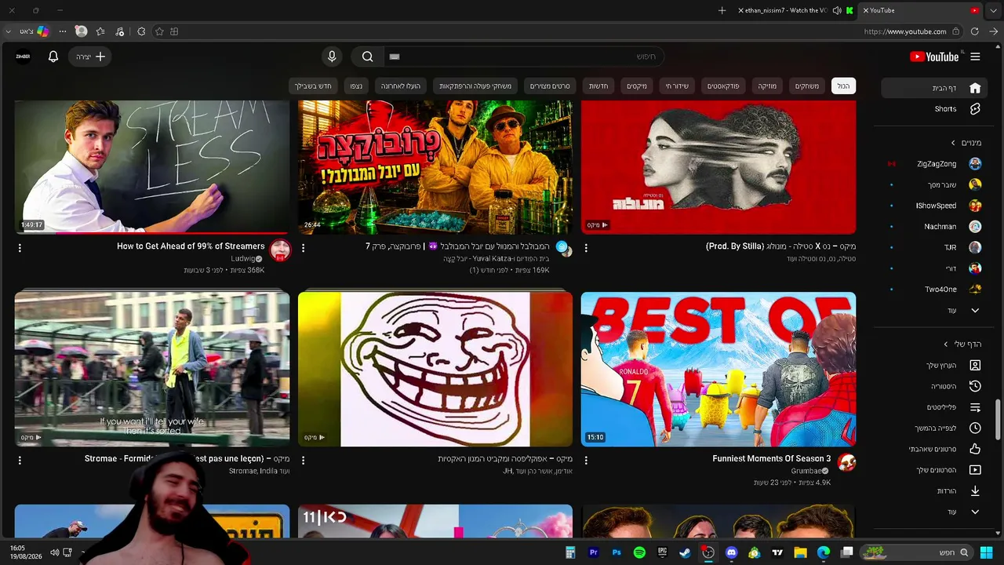The image size is (1004, 565).
Task: Open the subscriptions section header arrow
Action: pyautogui.click(x=953, y=143)
